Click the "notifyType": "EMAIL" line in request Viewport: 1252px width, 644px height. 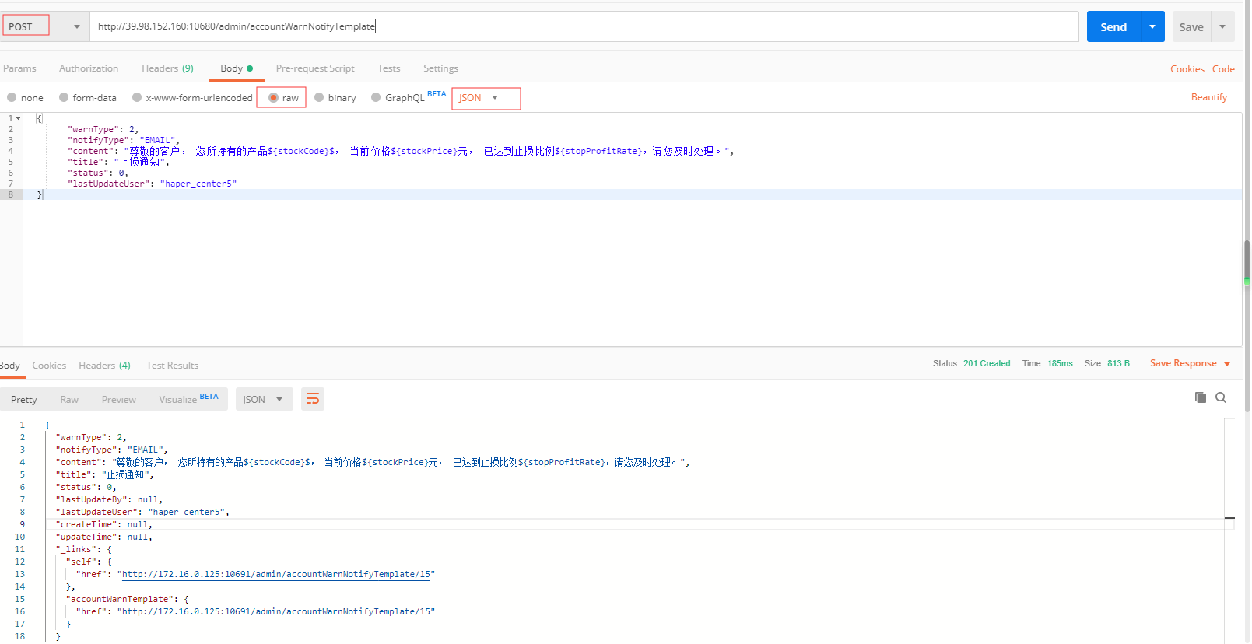(x=123, y=141)
